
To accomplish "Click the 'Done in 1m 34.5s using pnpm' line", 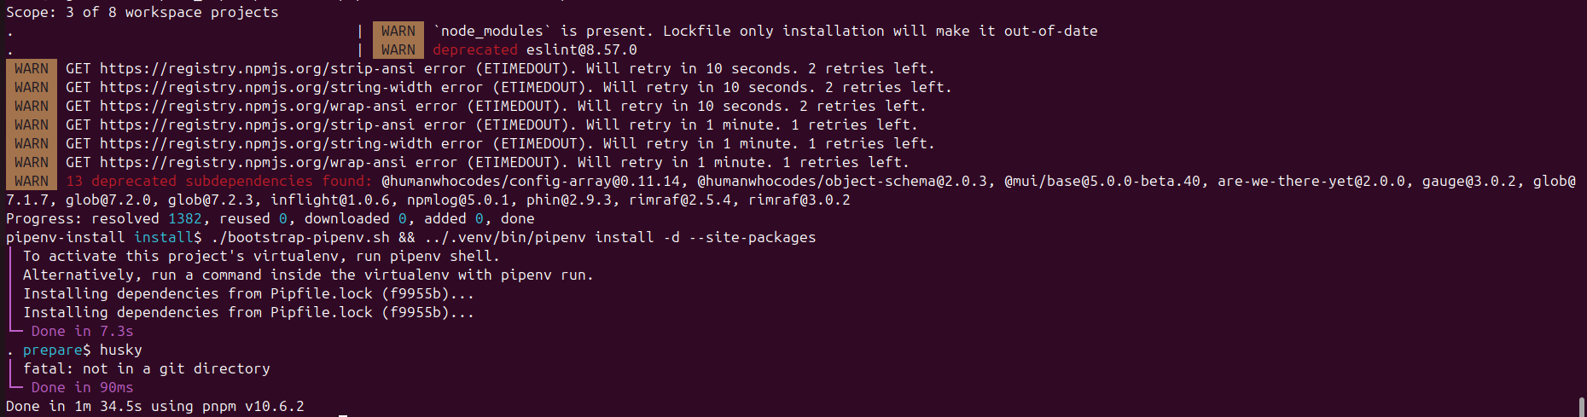I will tap(155, 406).
